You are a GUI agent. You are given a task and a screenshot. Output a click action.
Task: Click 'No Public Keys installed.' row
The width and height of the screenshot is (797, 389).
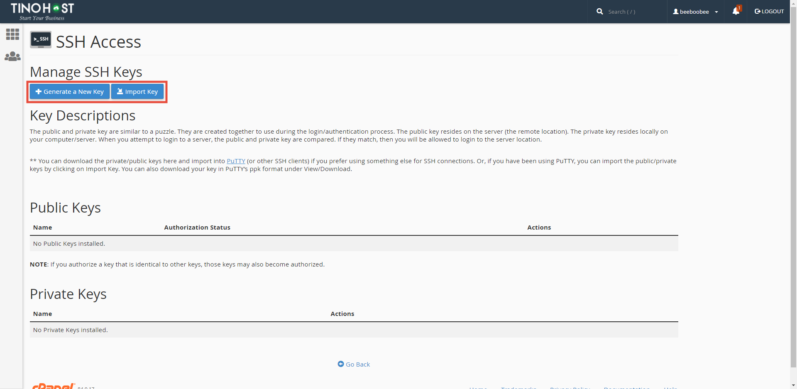[x=354, y=244]
